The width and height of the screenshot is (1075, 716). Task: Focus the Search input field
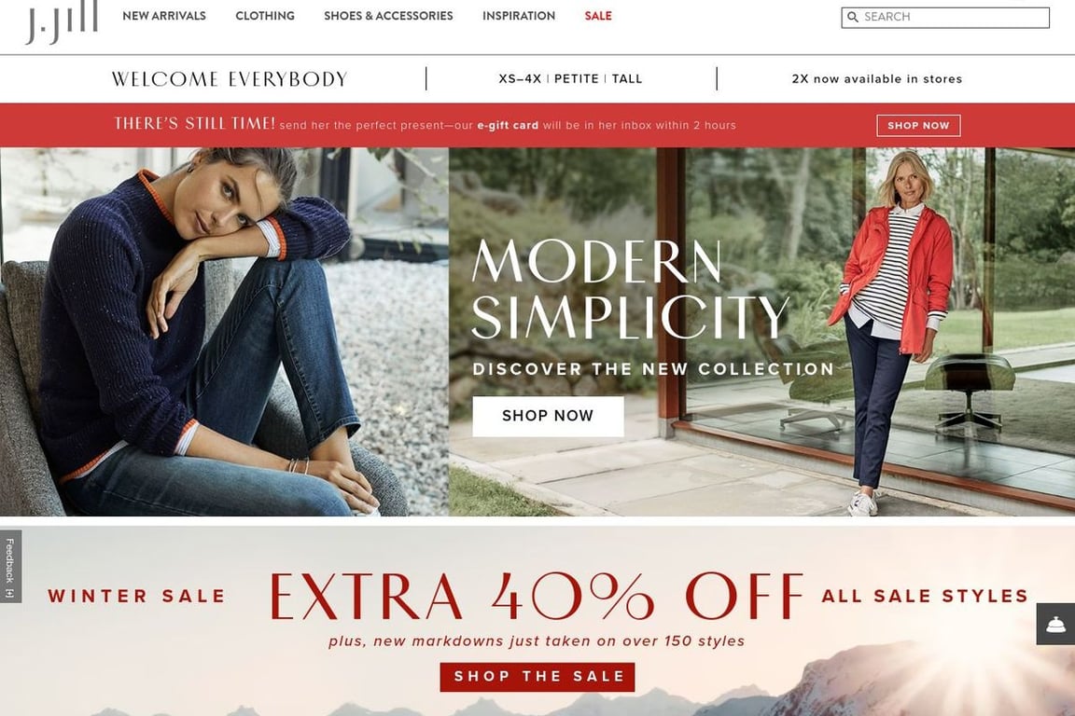pos(945,17)
